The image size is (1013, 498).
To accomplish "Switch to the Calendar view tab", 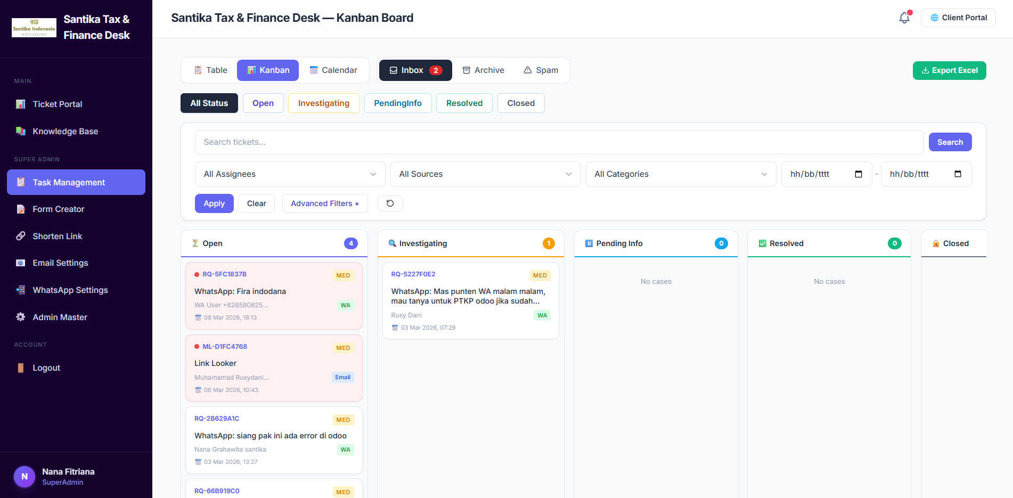I will pyautogui.click(x=333, y=70).
